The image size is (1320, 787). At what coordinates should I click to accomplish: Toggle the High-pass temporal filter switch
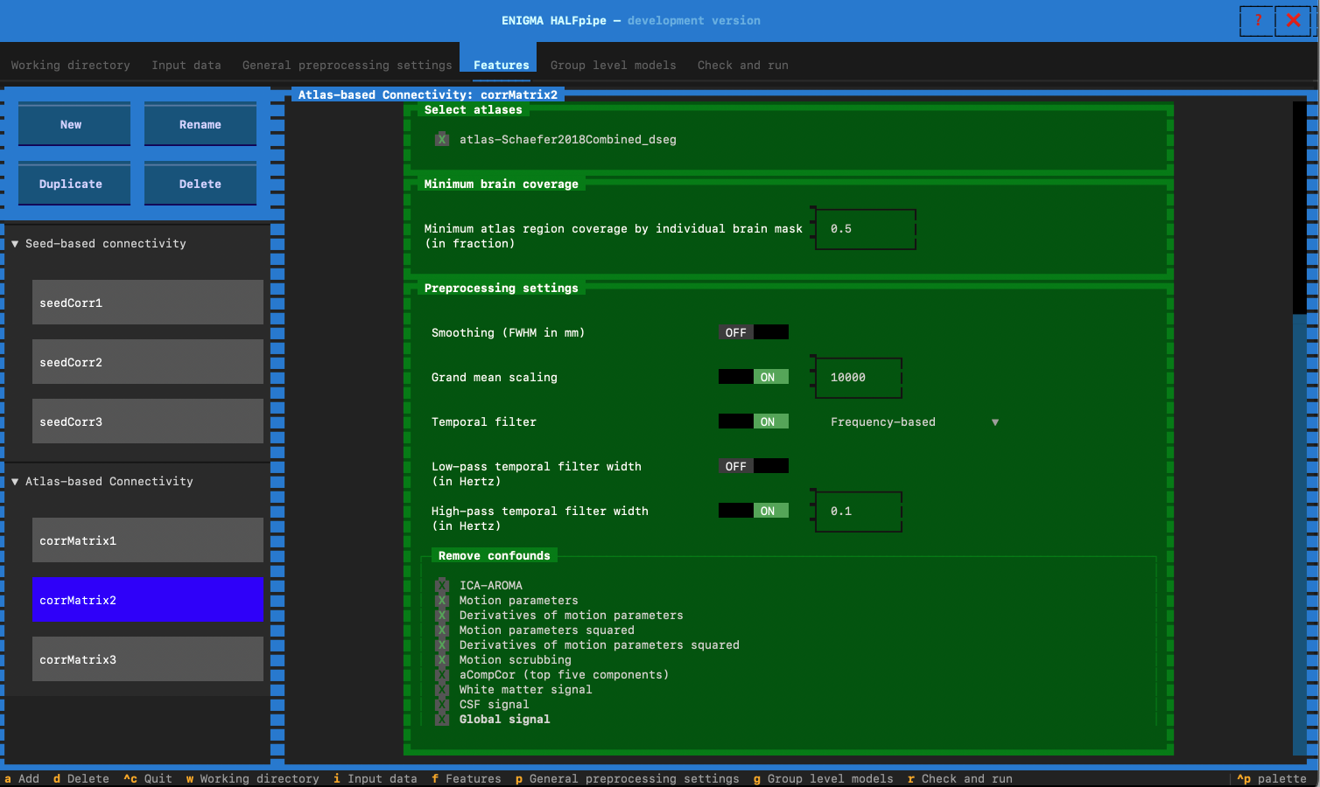click(754, 511)
